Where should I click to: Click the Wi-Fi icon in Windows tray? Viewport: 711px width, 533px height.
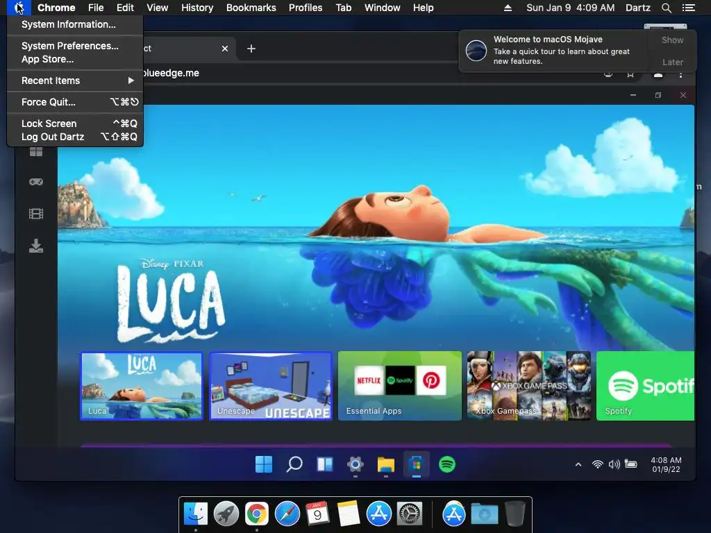pyautogui.click(x=598, y=464)
